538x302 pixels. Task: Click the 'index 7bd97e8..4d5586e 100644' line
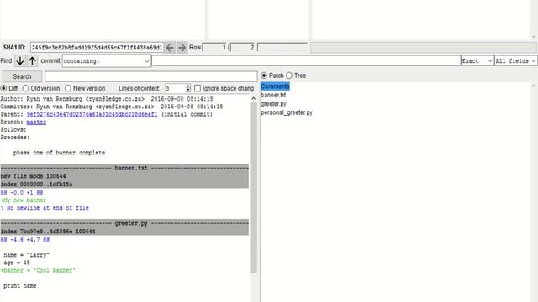click(48, 232)
